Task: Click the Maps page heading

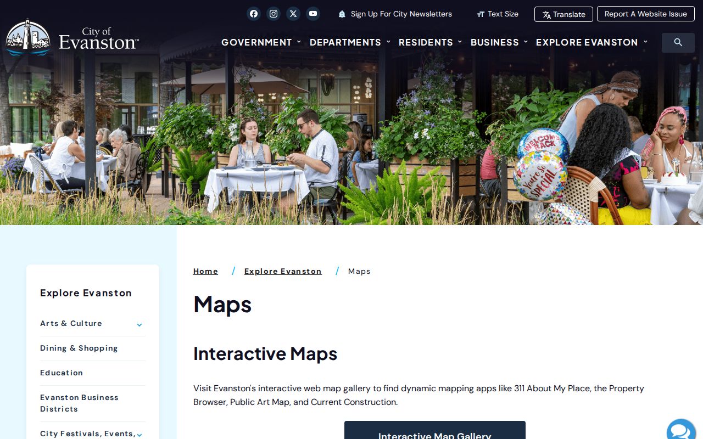Action: (x=222, y=304)
